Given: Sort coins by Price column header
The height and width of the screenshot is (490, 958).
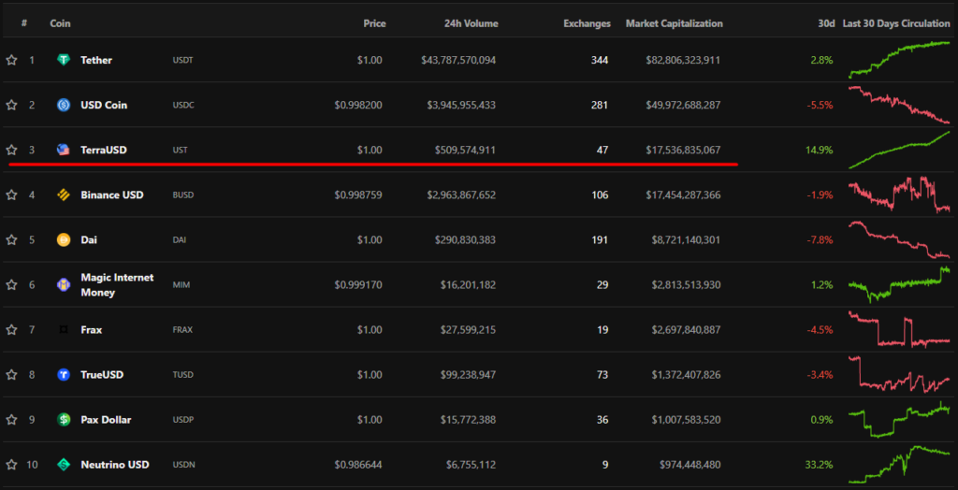Looking at the screenshot, I should [x=374, y=23].
